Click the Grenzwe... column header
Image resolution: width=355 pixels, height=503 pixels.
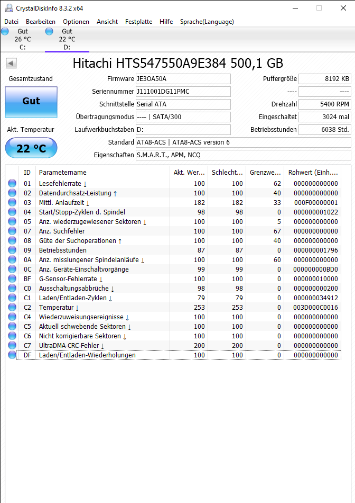(265, 172)
